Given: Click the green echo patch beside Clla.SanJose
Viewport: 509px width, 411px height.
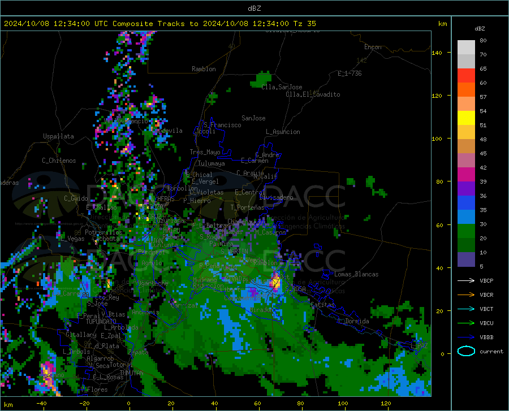Looking at the screenshot, I should click(x=262, y=79).
